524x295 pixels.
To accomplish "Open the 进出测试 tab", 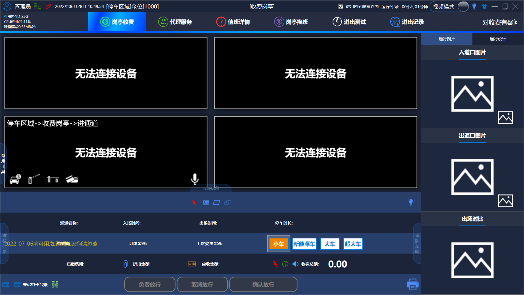I will pos(349,22).
